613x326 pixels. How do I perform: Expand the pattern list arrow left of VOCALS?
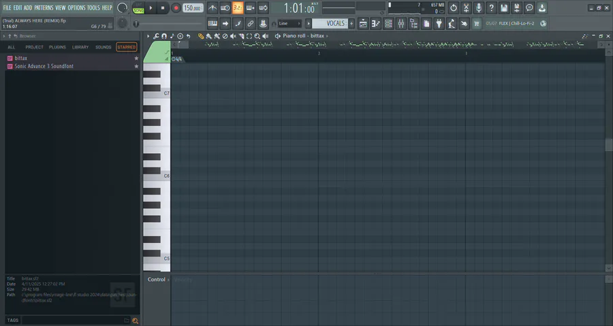pyautogui.click(x=309, y=23)
